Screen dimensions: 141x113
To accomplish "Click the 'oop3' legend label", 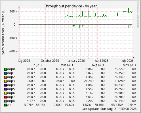I will tap(11, 81).
